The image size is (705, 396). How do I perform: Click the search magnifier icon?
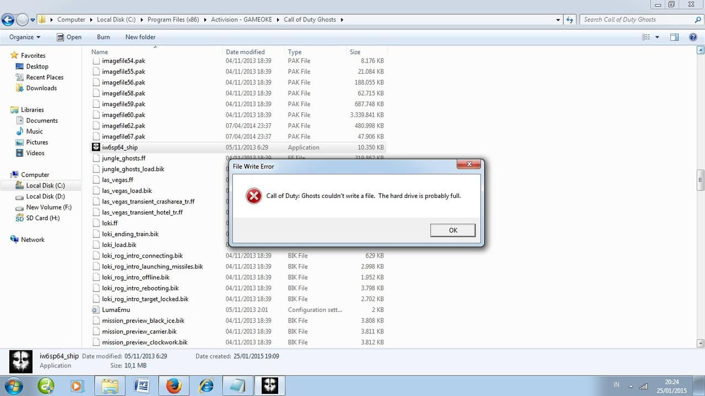[698, 20]
